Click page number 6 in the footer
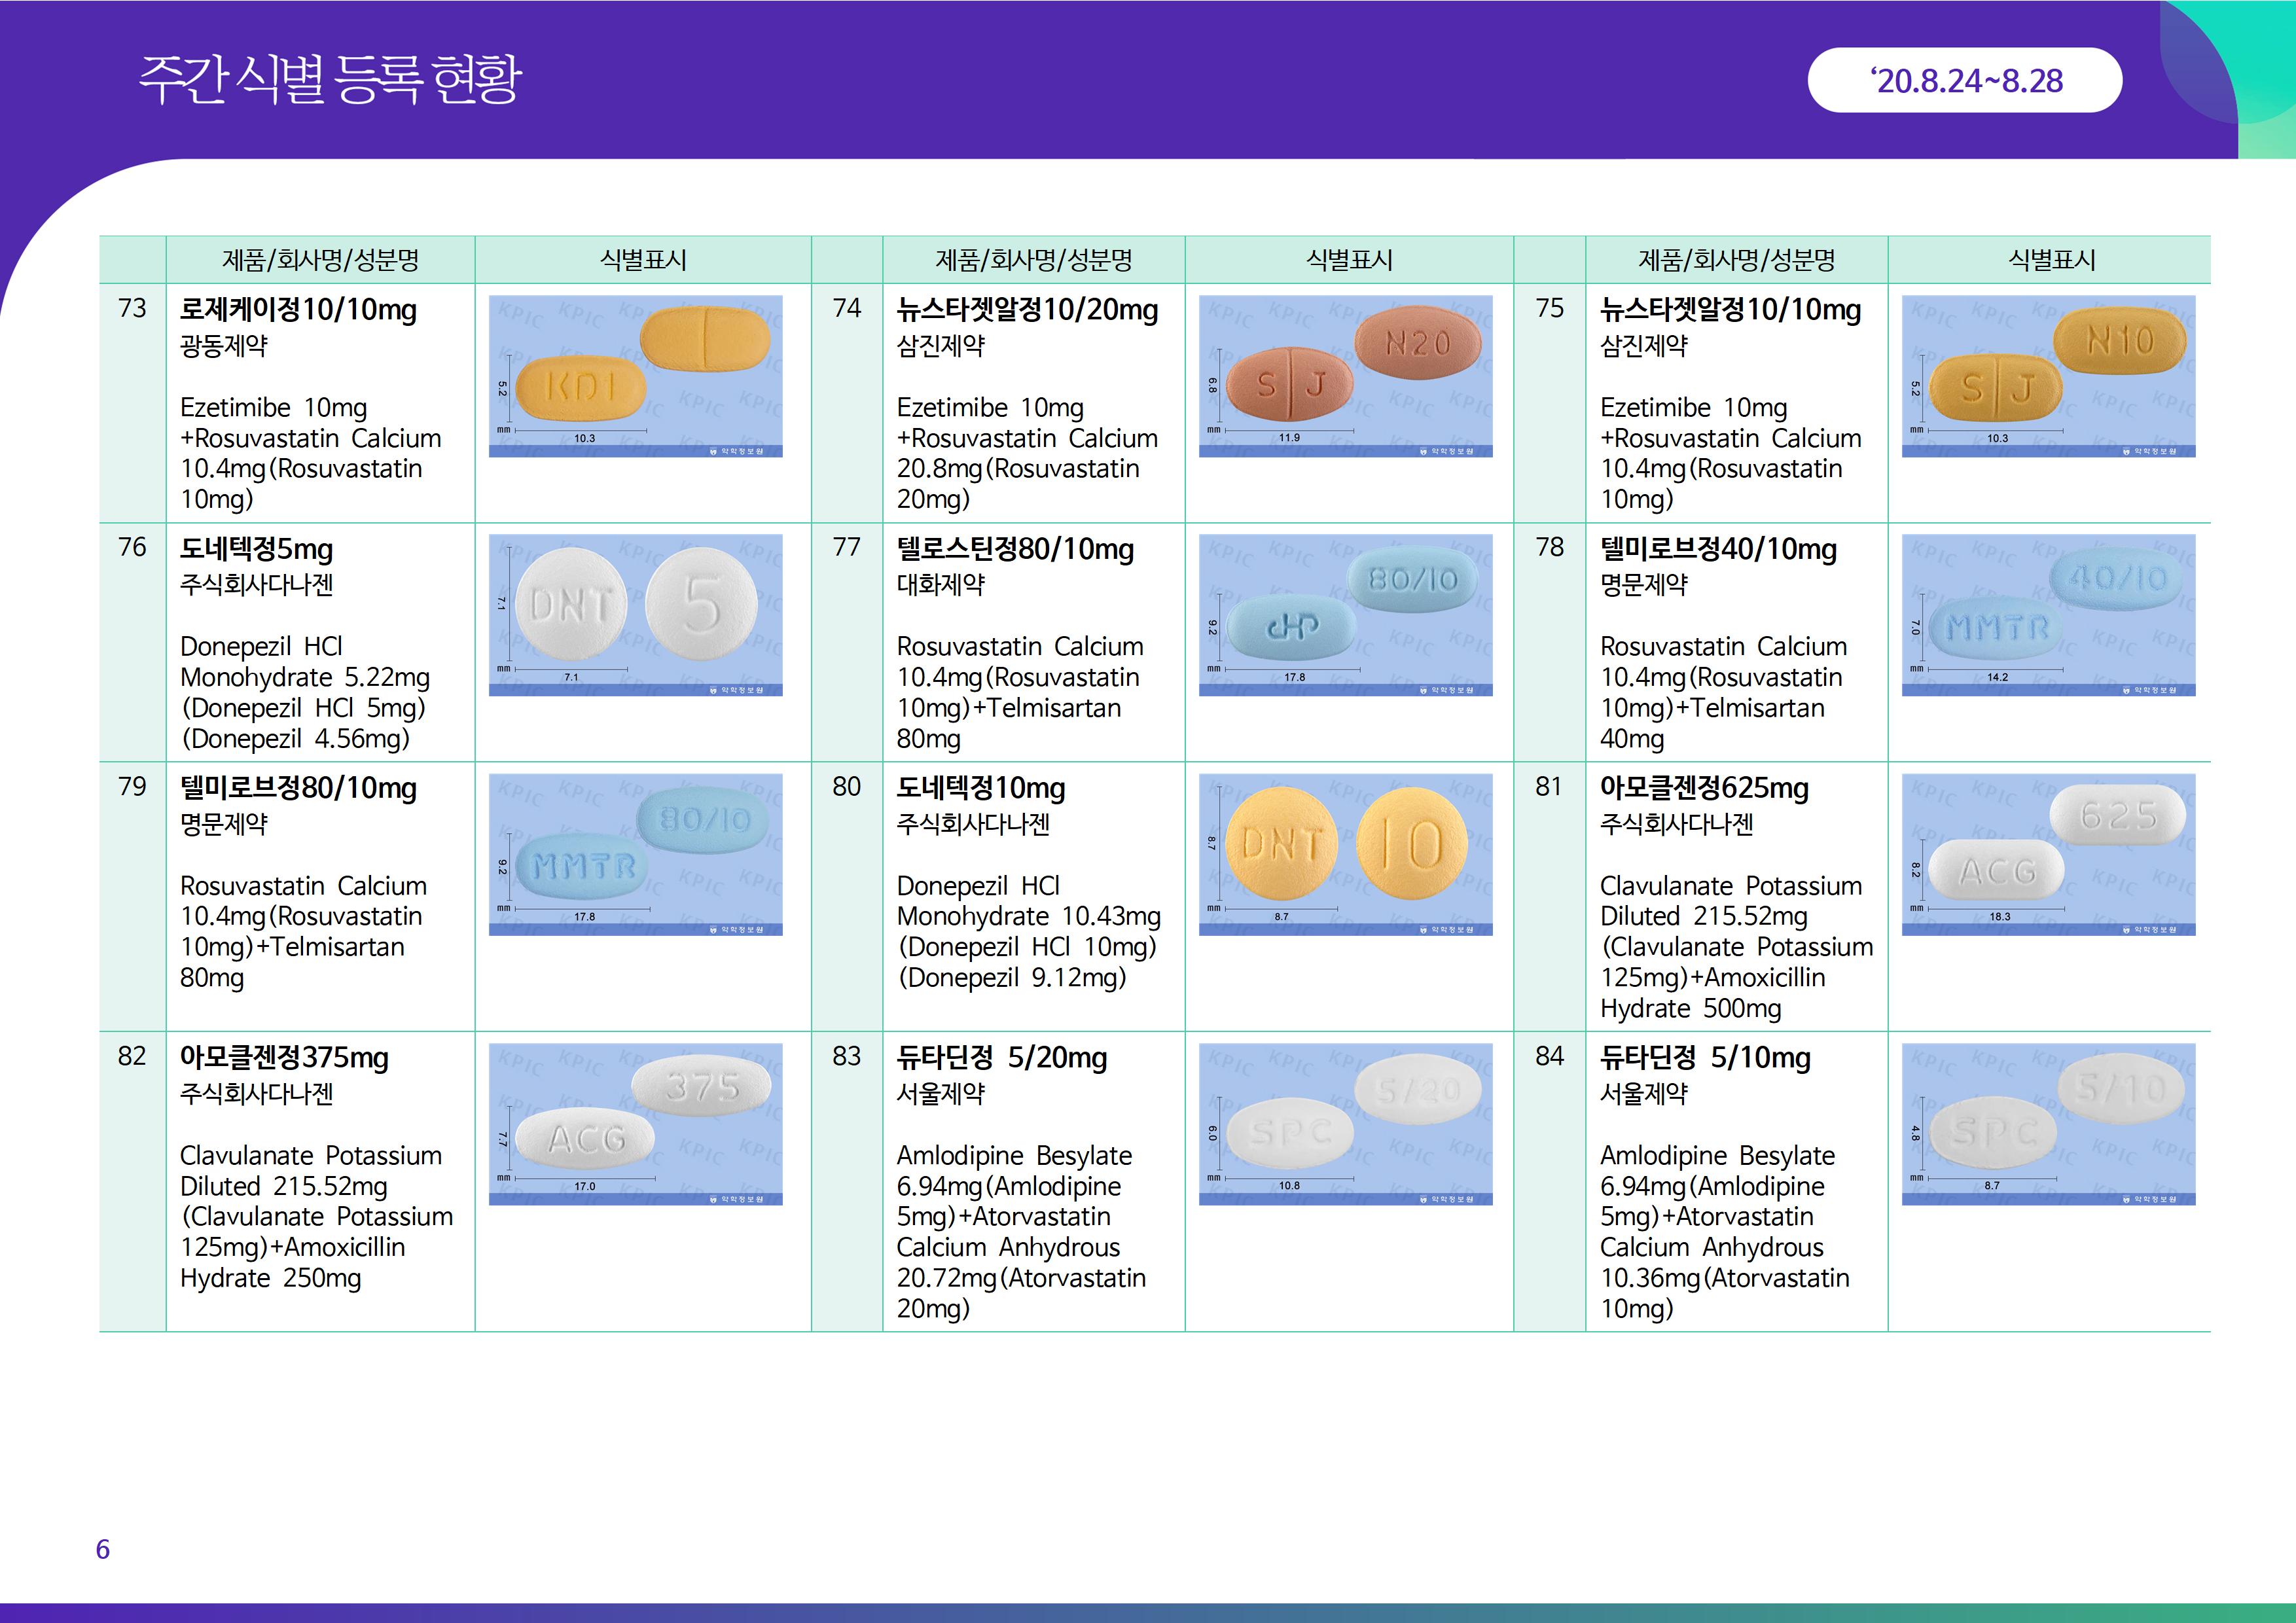2296x1623 pixels. [x=102, y=1549]
